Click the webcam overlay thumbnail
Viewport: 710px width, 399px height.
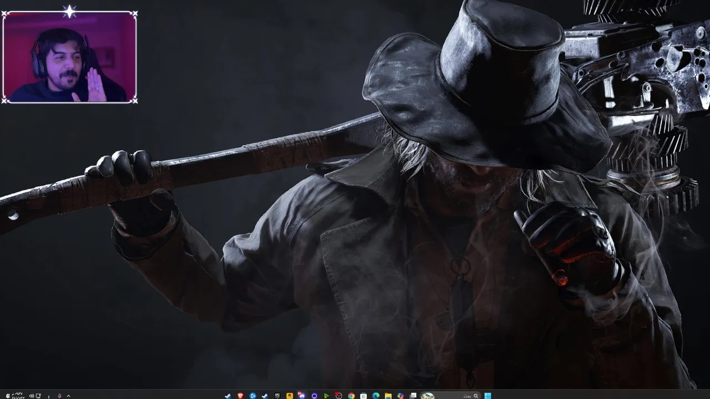69,57
